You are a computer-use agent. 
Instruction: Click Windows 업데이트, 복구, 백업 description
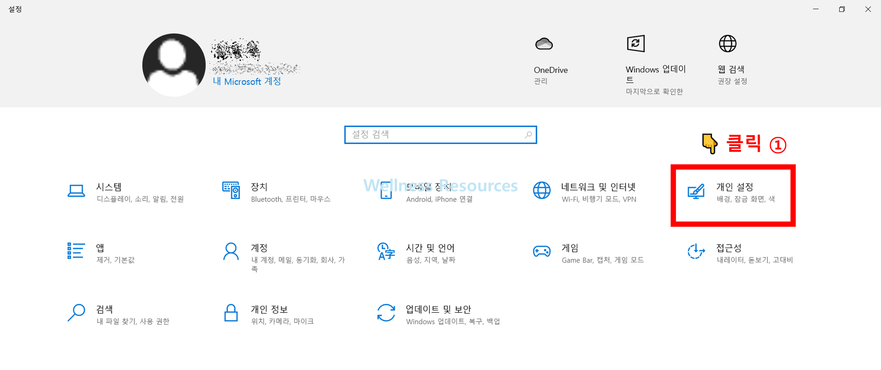pyautogui.click(x=453, y=322)
